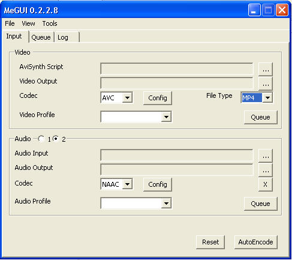This screenshot has width=292, height=260.
Task: Browse for Audio Output location
Action: [x=266, y=170]
